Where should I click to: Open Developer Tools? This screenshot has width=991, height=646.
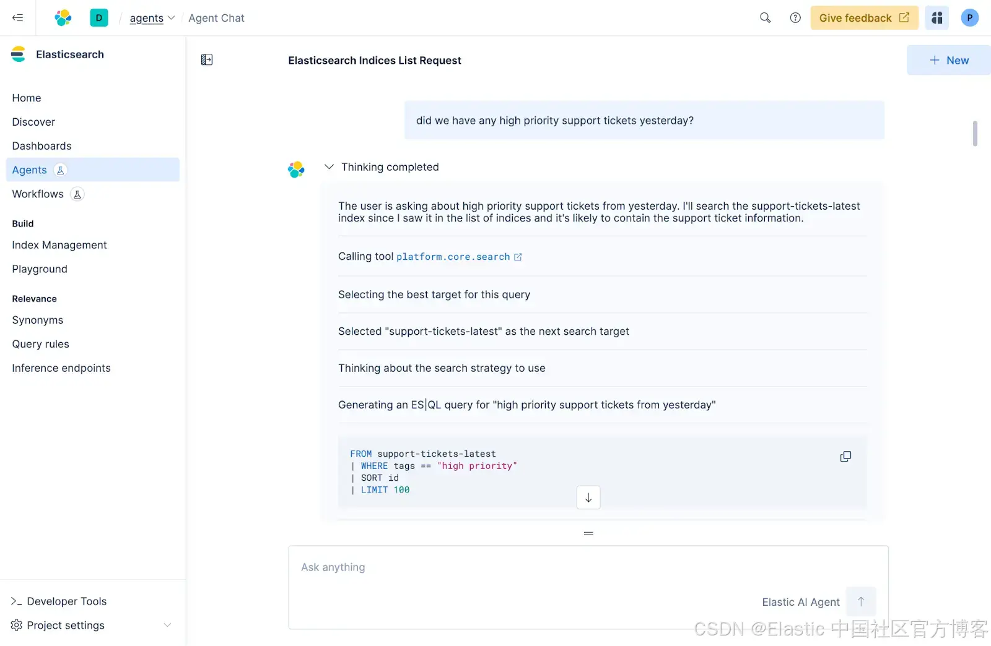(x=67, y=601)
